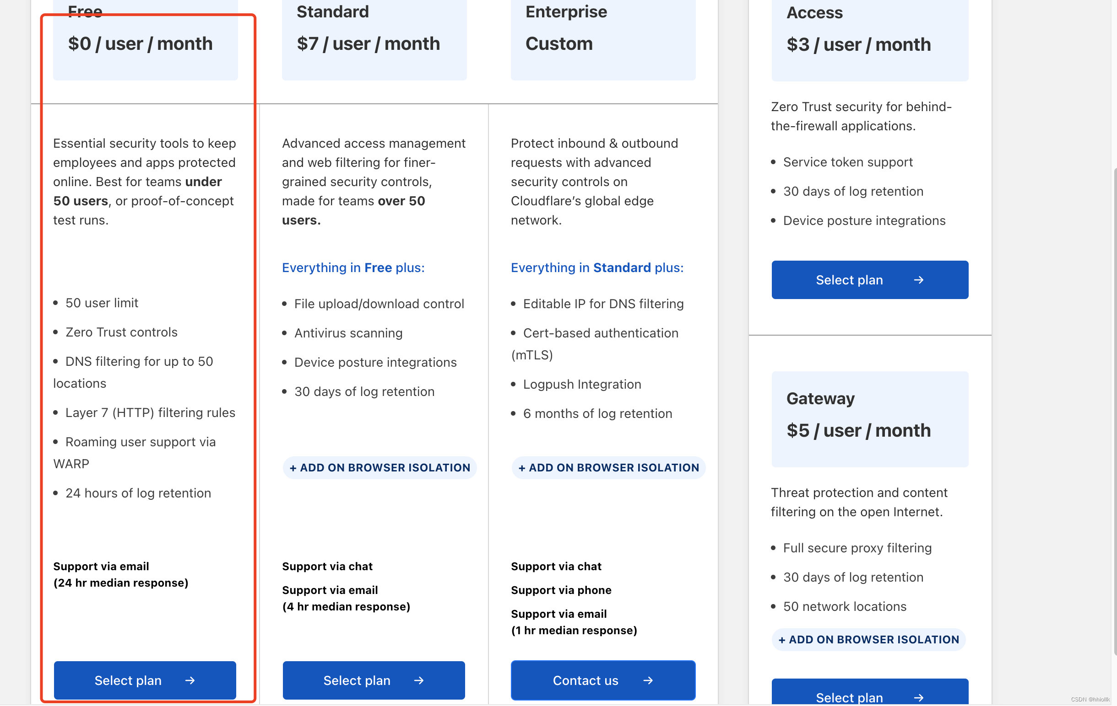
Task: Click arrow icon on Contact us button
Action: [648, 680]
